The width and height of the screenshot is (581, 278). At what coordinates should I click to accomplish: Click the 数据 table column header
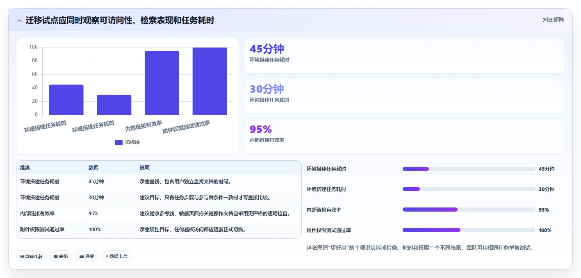(x=93, y=168)
